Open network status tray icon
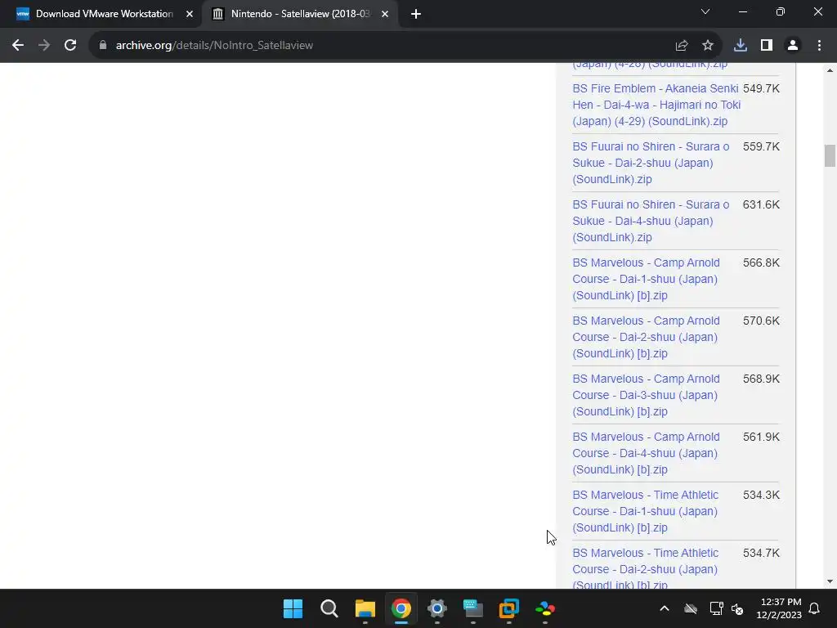 click(716, 608)
